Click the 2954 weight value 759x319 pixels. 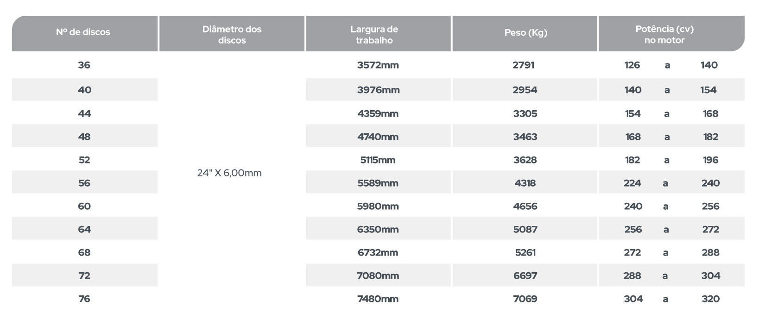click(525, 90)
